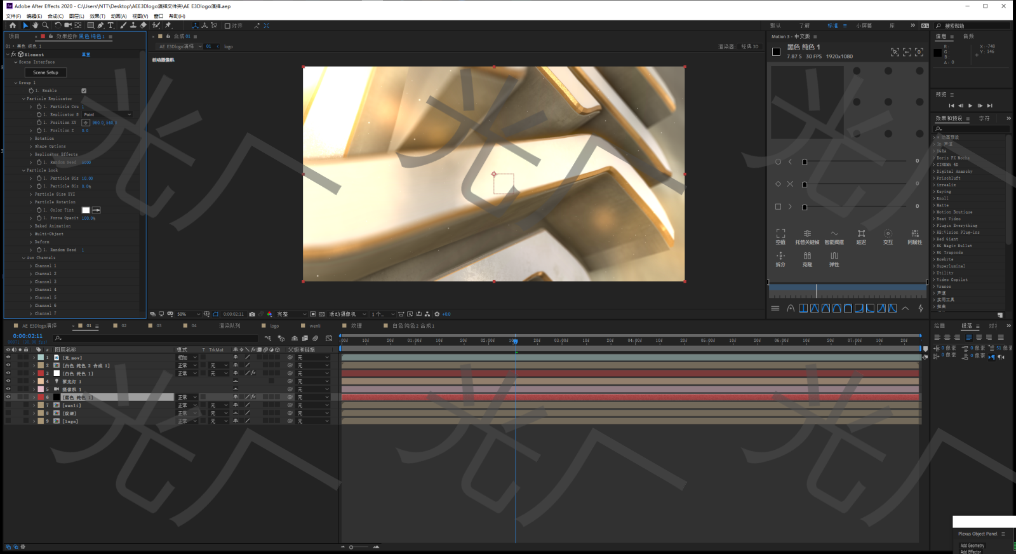
Task: Switch to the 02 timeline tab
Action: 124,326
